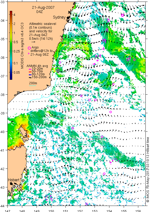Click the '-39' latitude axis label
Screen dimensions: 151x212
2,113
